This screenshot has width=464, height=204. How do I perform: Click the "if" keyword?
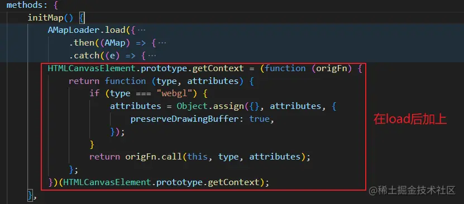94,93
